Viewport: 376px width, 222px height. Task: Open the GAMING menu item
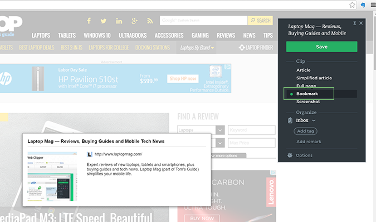tap(200, 36)
